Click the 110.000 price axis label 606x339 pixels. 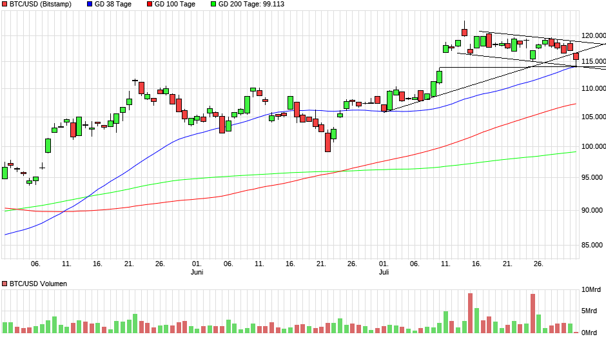coord(594,88)
